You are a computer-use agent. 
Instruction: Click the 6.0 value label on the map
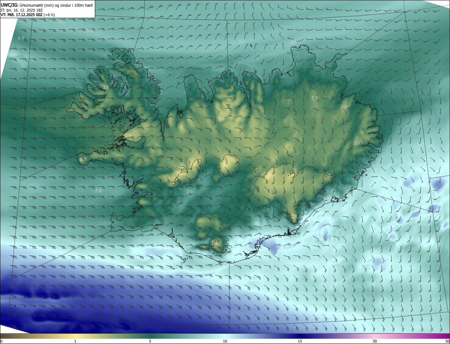pos(21,38)
